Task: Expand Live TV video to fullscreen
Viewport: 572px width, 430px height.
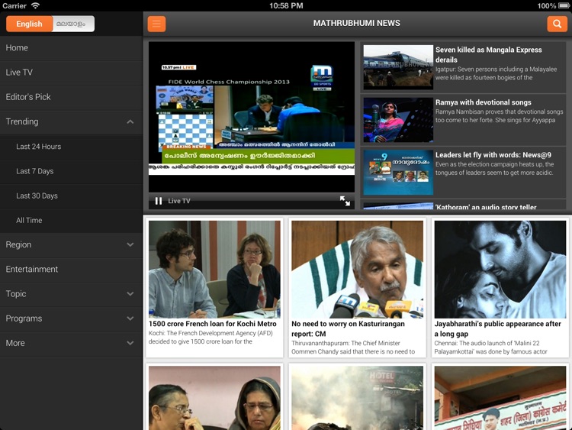Action: coord(345,201)
